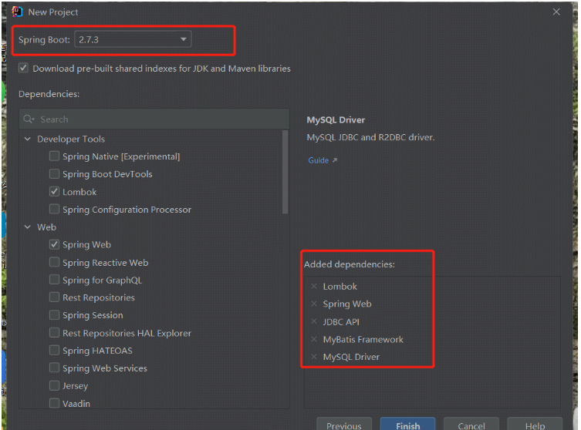Click the IntelliJ IDEA icon in title bar
This screenshot has width=581, height=430.
17,12
